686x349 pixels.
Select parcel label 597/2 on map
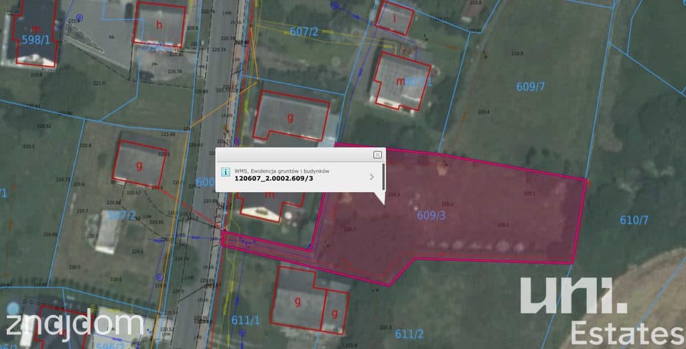pyautogui.click(x=122, y=215)
